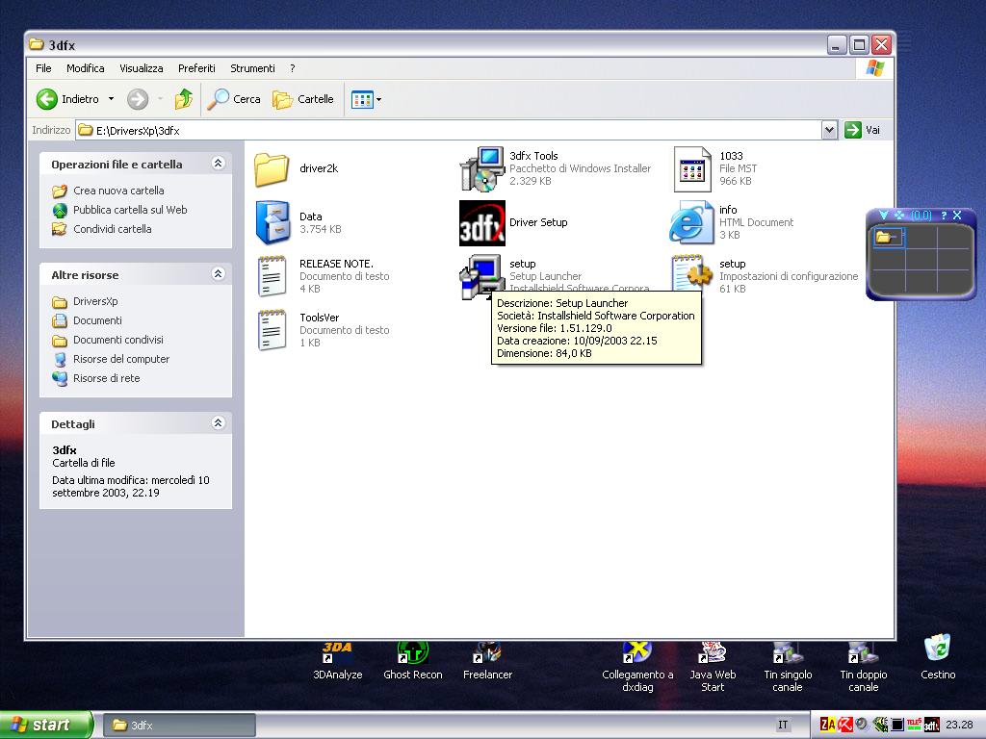Collapse the Dettagli panel
The width and height of the screenshot is (986, 739).
coord(218,423)
